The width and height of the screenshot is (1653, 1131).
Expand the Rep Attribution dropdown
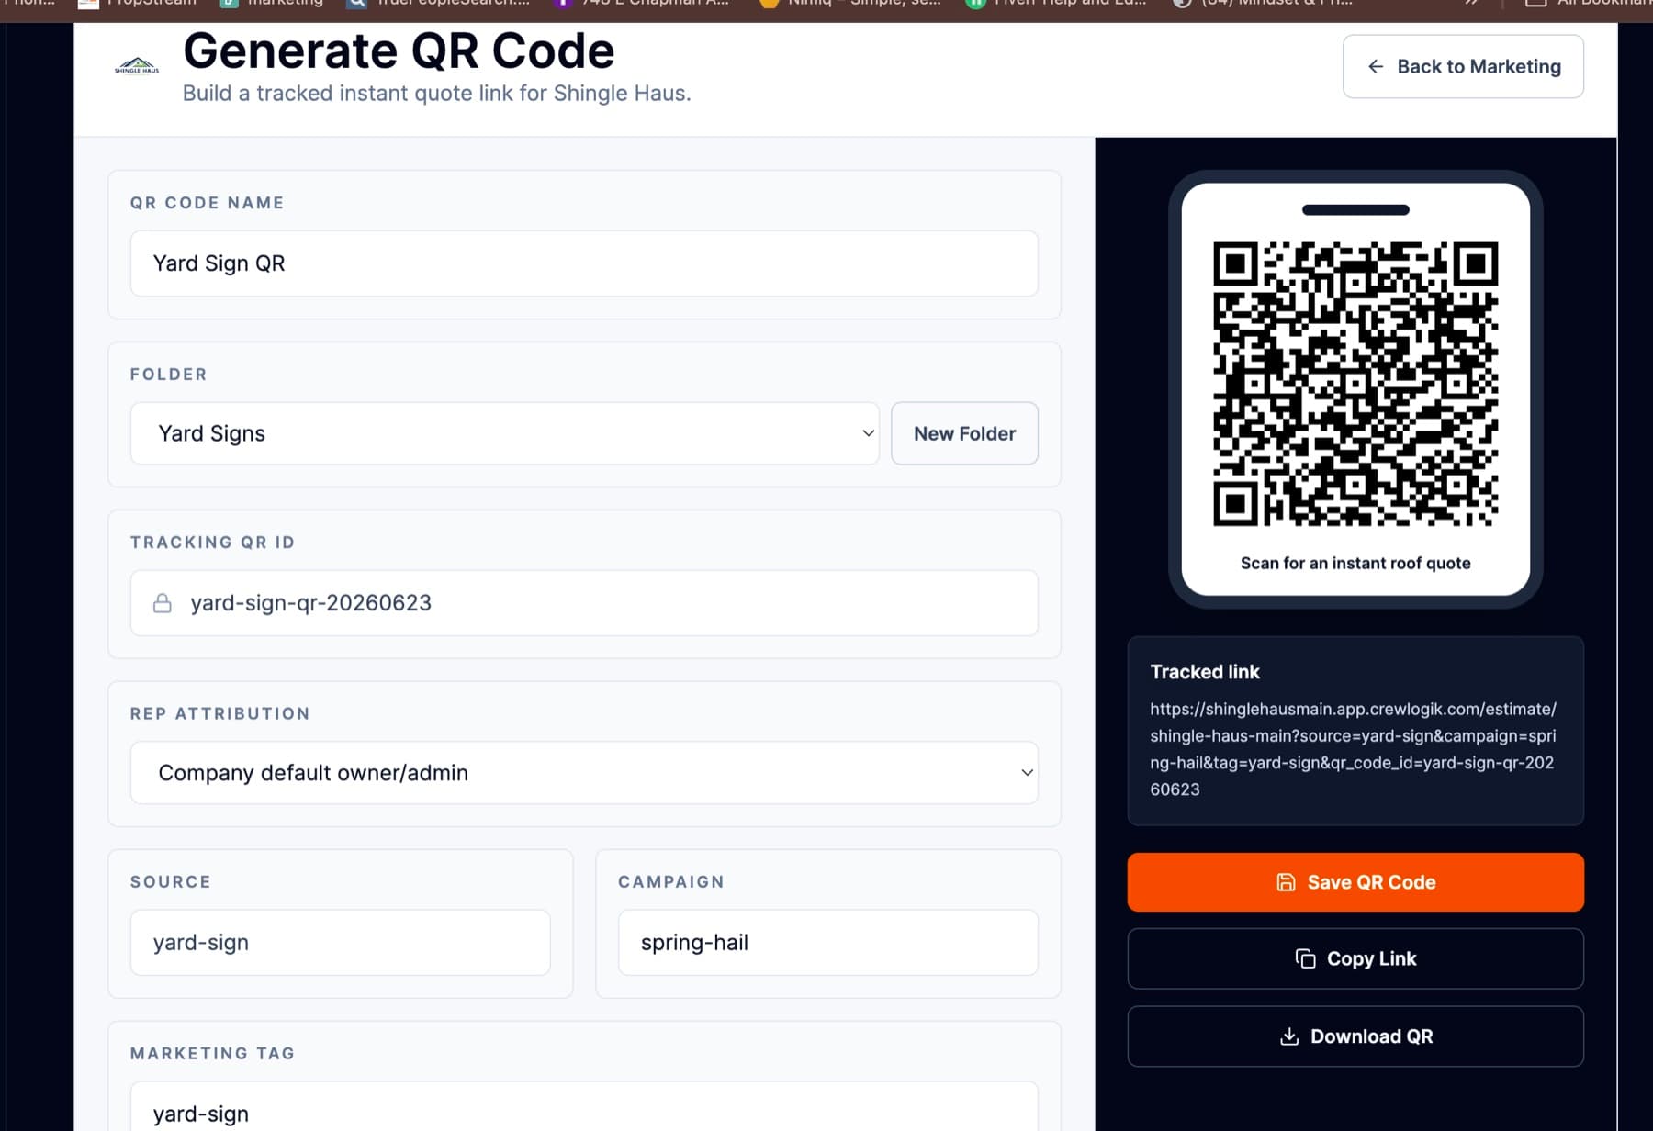584,773
